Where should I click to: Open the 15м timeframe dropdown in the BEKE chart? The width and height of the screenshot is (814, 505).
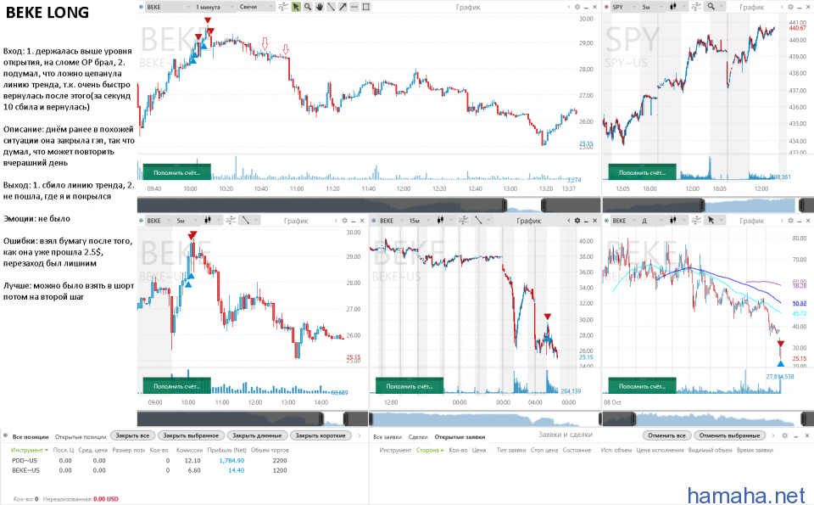(421, 221)
